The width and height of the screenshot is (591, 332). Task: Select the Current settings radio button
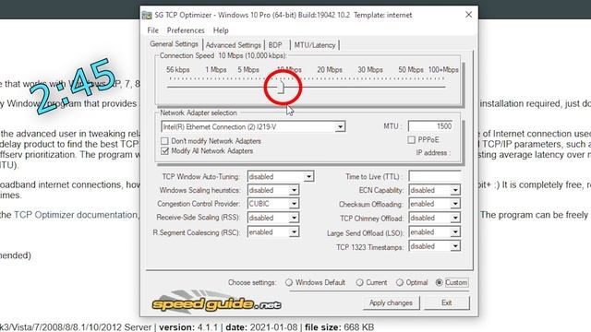pos(359,282)
